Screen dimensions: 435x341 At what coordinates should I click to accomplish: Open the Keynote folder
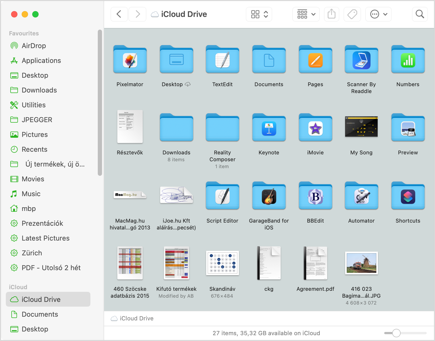[x=269, y=127]
